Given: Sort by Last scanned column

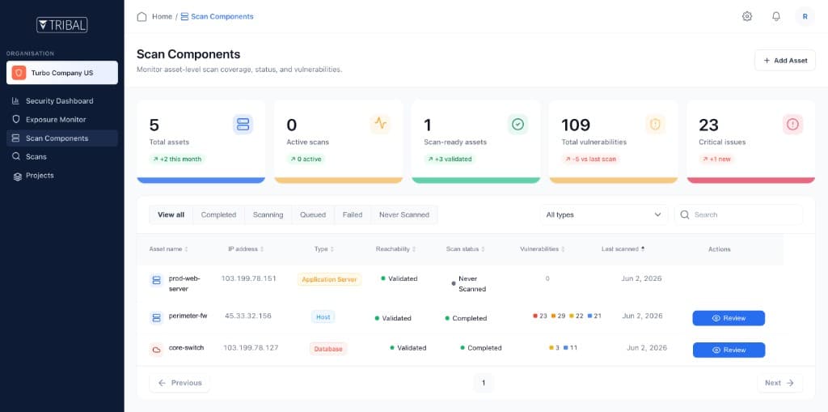Looking at the screenshot, I should [623, 249].
